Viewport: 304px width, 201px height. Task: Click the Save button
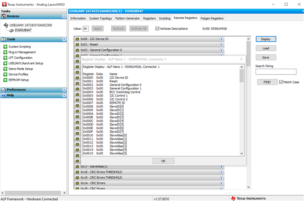tap(266, 57)
